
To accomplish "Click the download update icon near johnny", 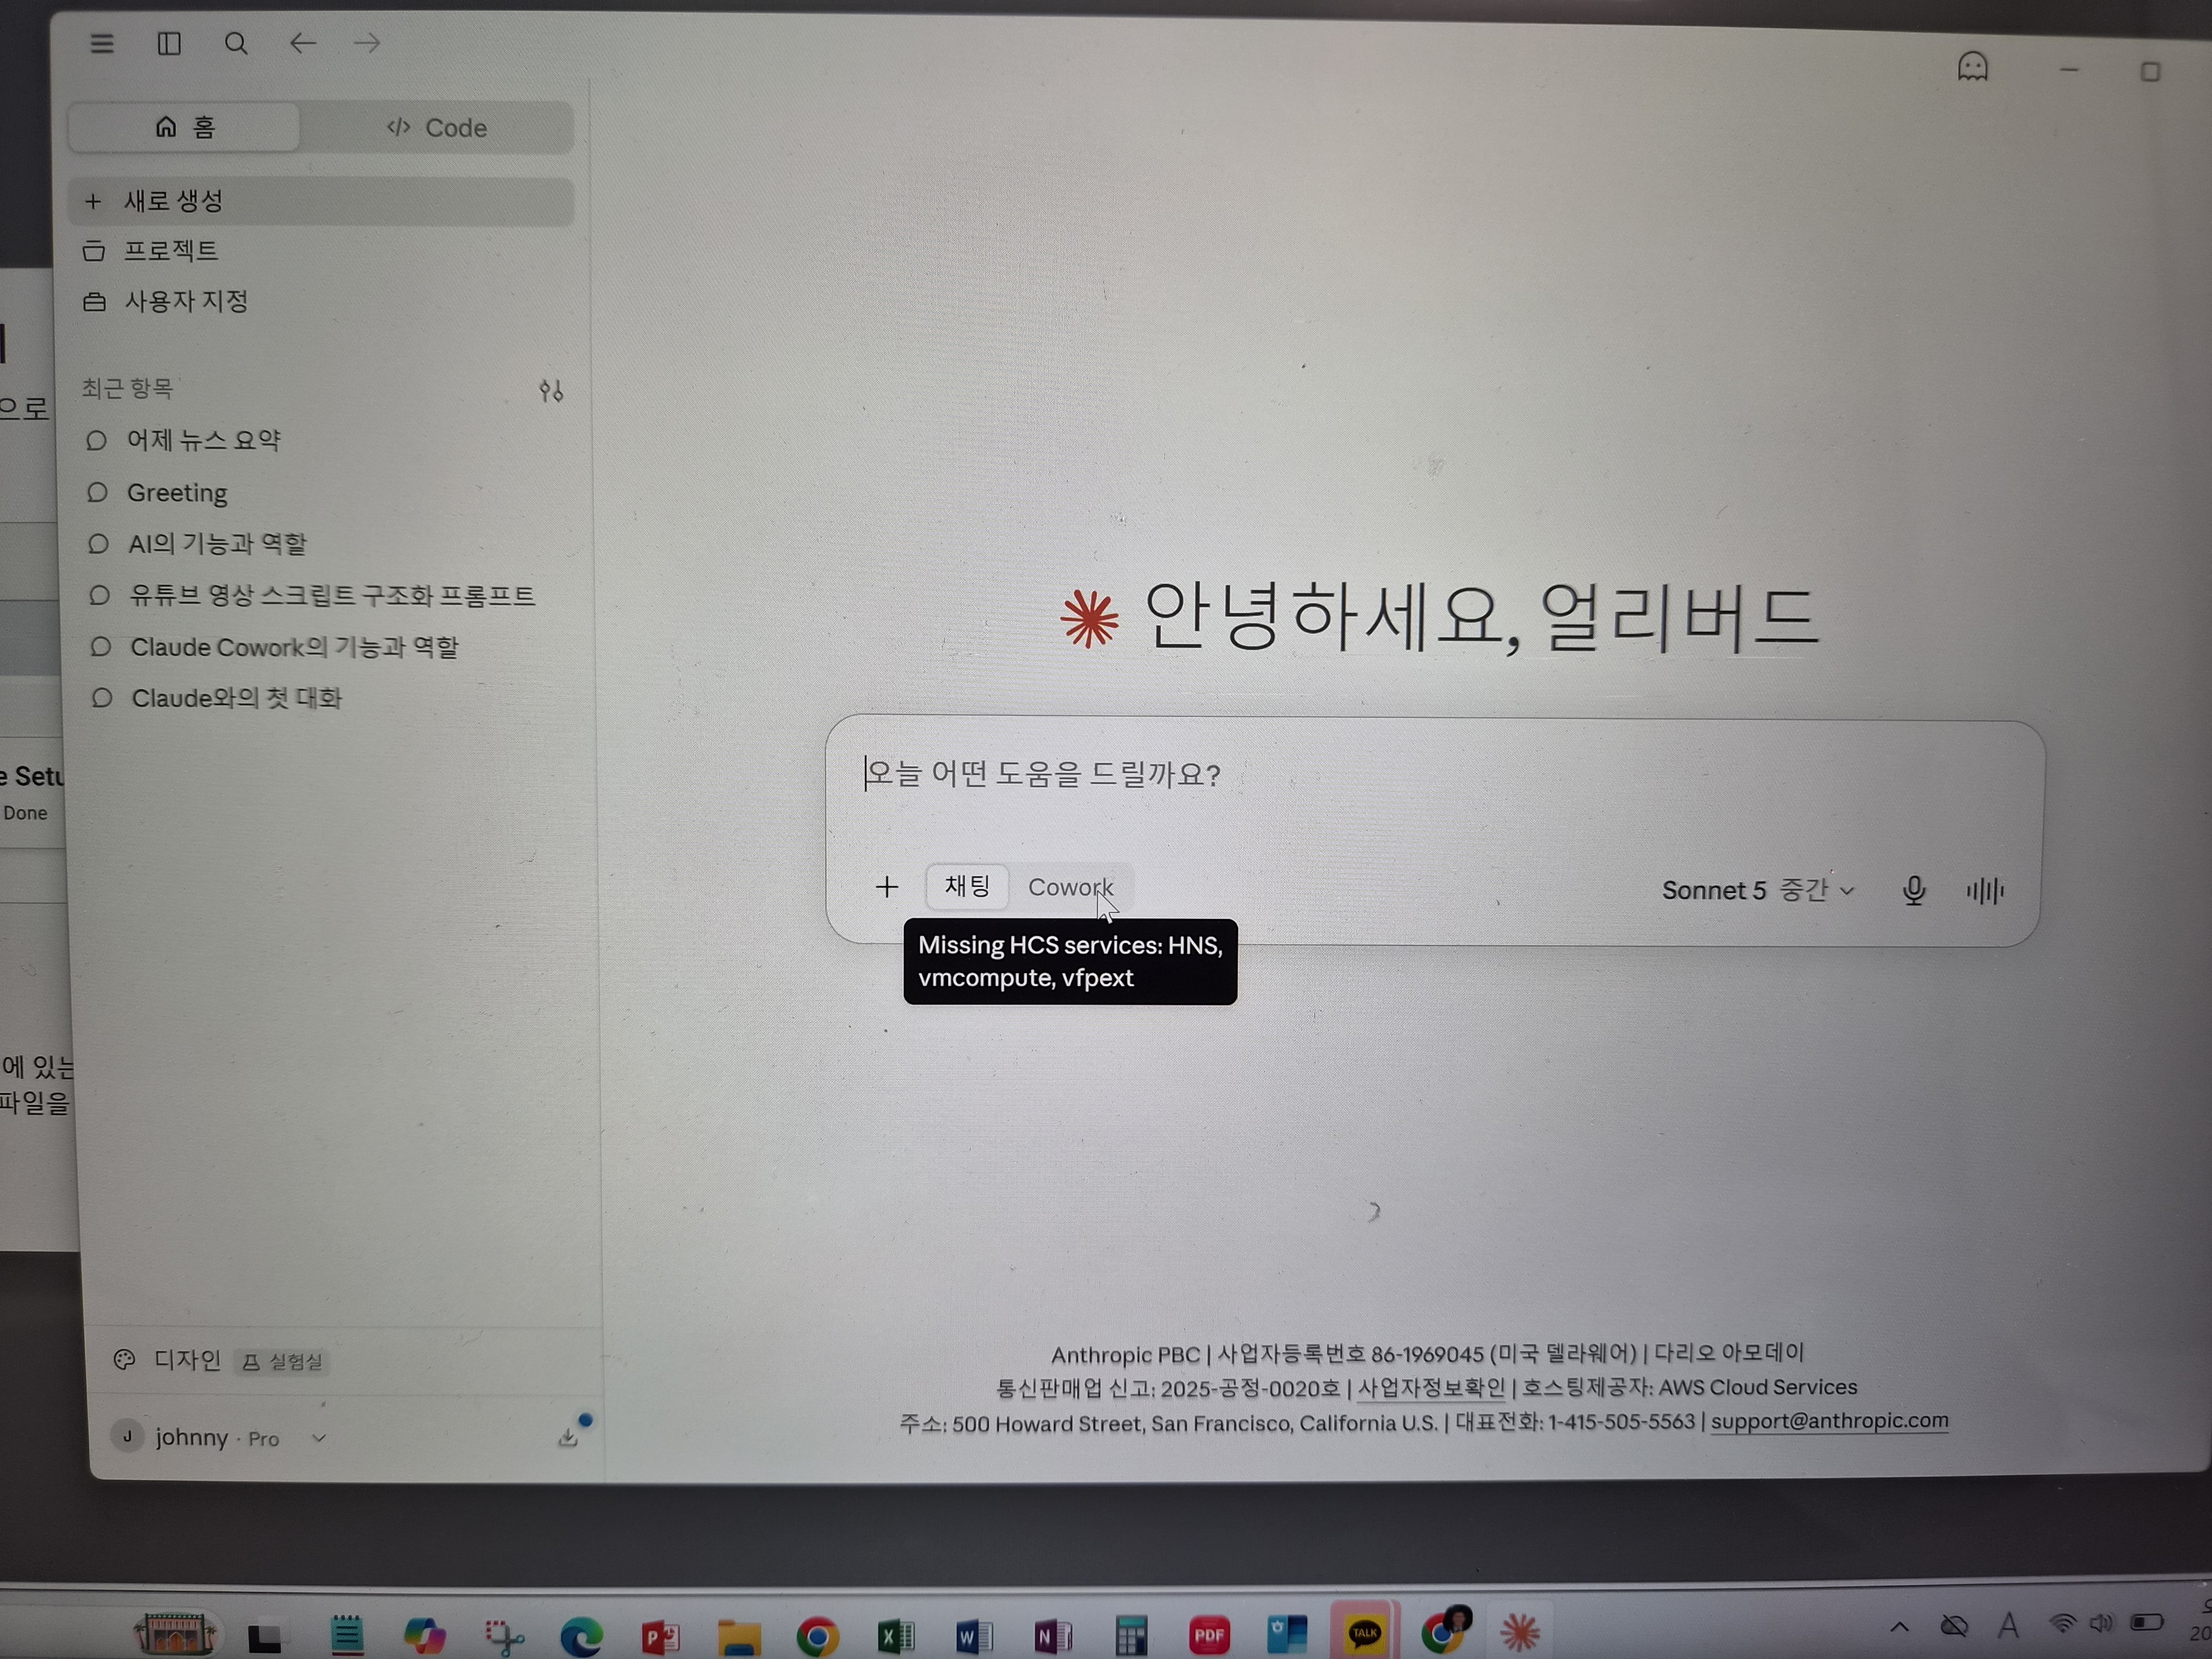I will pyautogui.click(x=569, y=1437).
